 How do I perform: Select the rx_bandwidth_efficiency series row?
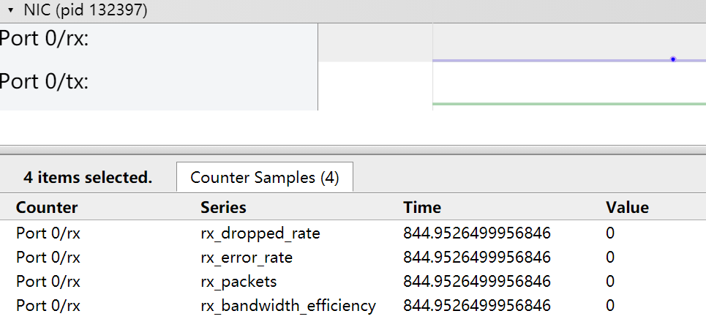(353, 306)
